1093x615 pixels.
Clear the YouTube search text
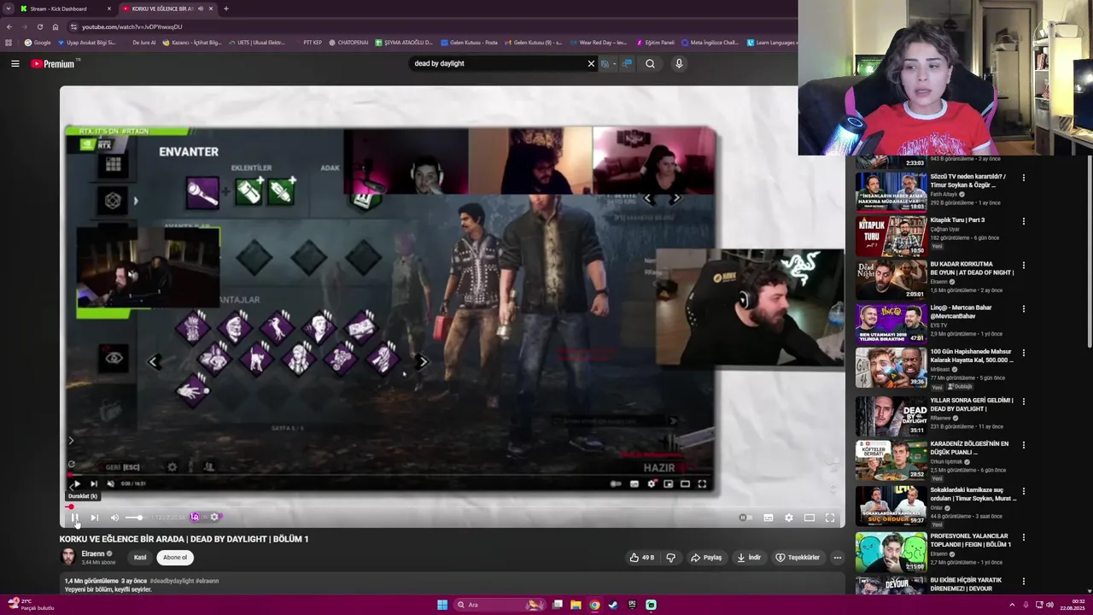click(591, 63)
